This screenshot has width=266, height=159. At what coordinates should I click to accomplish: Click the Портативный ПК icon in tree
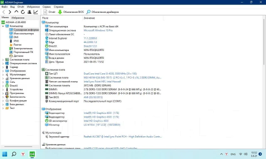tap(11, 52)
